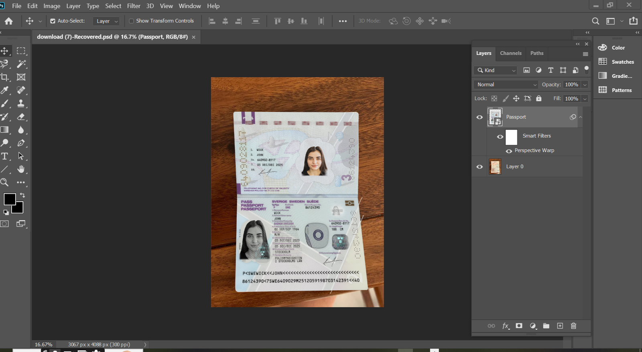Screen dimensions: 642x352
Task: Select the Rectangular Marquee tool
Action: tap(21, 51)
